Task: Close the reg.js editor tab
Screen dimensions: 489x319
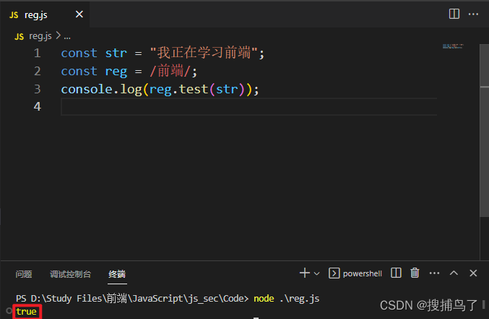Action: (x=79, y=14)
